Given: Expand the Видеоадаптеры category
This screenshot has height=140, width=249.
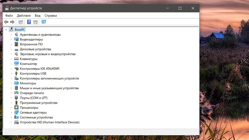Looking at the screenshot, I should pyautogui.click(x=11, y=40).
